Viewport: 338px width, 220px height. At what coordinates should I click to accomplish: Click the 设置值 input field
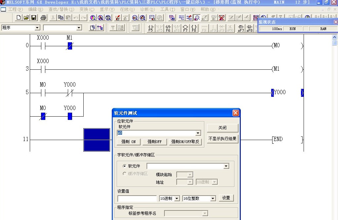point(137,199)
